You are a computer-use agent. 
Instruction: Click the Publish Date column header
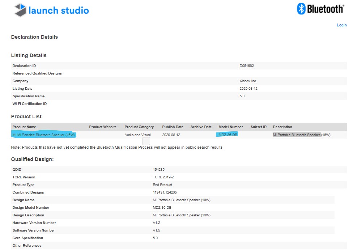173,127
